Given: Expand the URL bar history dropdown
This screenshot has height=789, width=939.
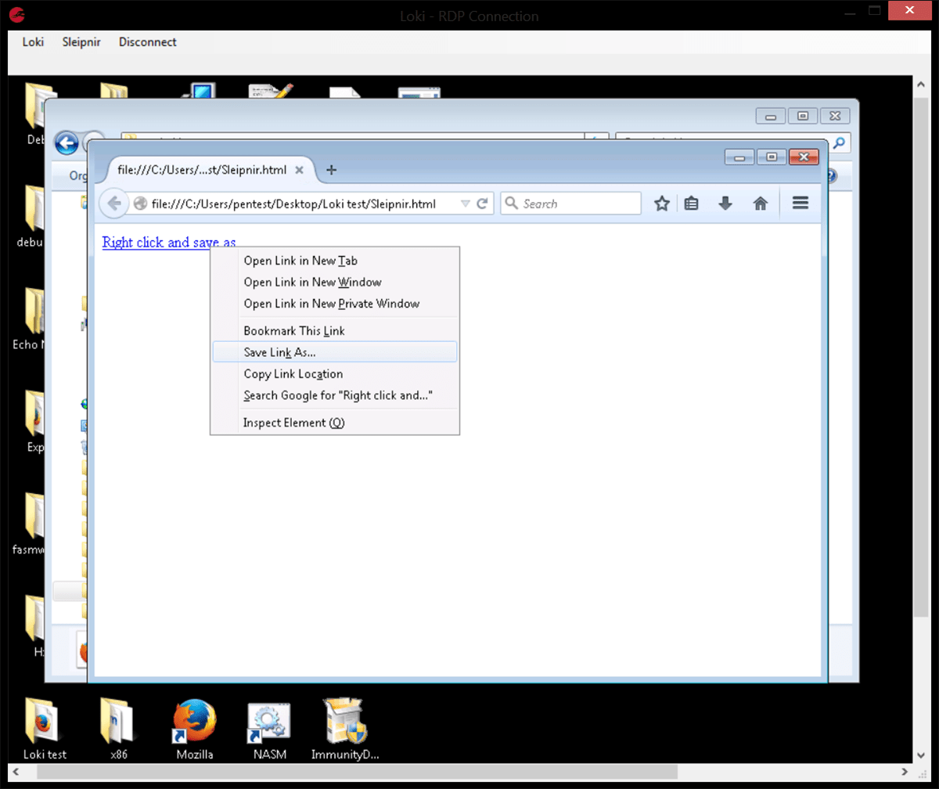Looking at the screenshot, I should pyautogui.click(x=466, y=204).
